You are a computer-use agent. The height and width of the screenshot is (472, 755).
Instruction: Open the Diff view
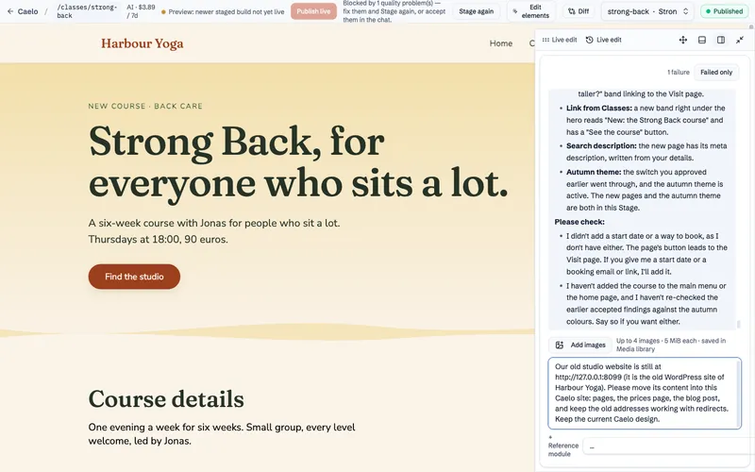point(579,11)
